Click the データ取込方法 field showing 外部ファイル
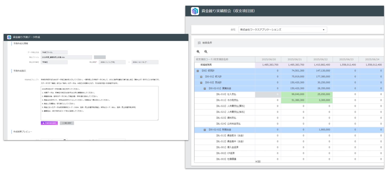Image resolution: width=390 pixels, height=174 pixels. [54, 52]
